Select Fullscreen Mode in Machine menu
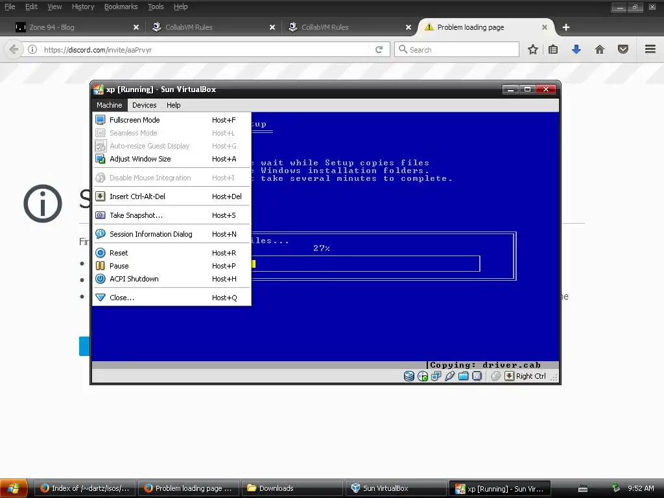 [171, 120]
